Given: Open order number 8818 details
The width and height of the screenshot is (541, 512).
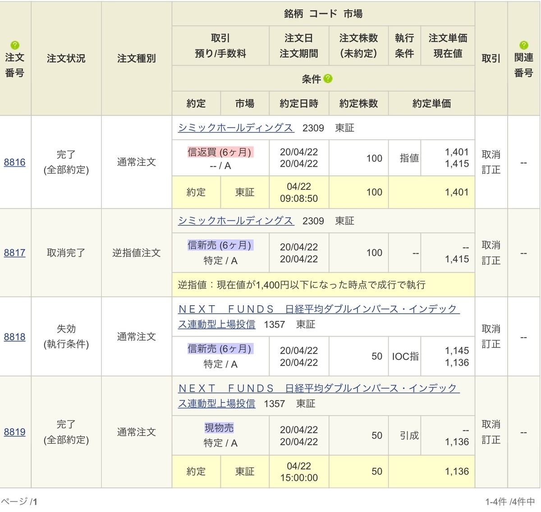Looking at the screenshot, I should coord(14,337).
